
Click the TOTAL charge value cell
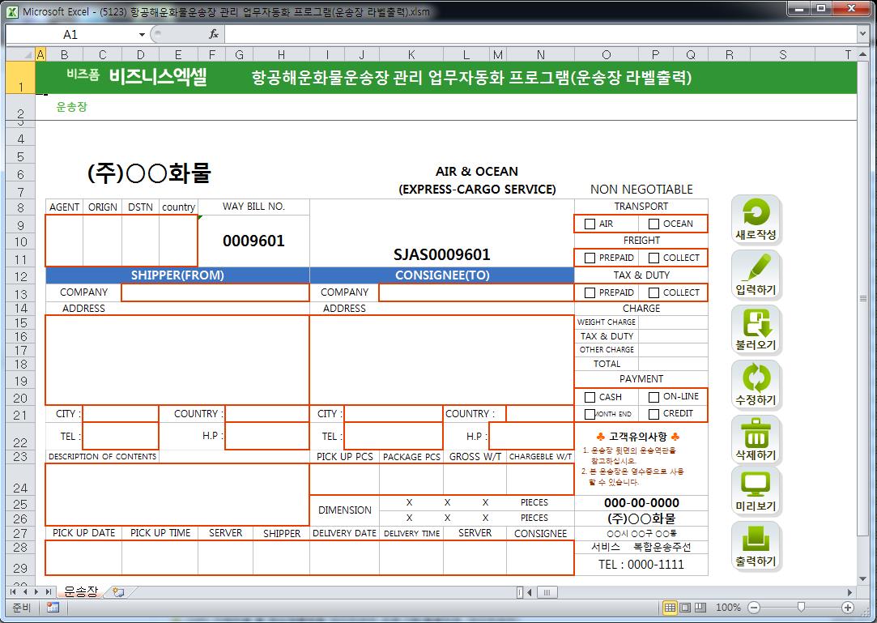tap(674, 364)
